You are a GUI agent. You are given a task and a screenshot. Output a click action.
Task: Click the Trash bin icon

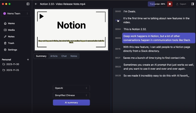pos(5,43)
